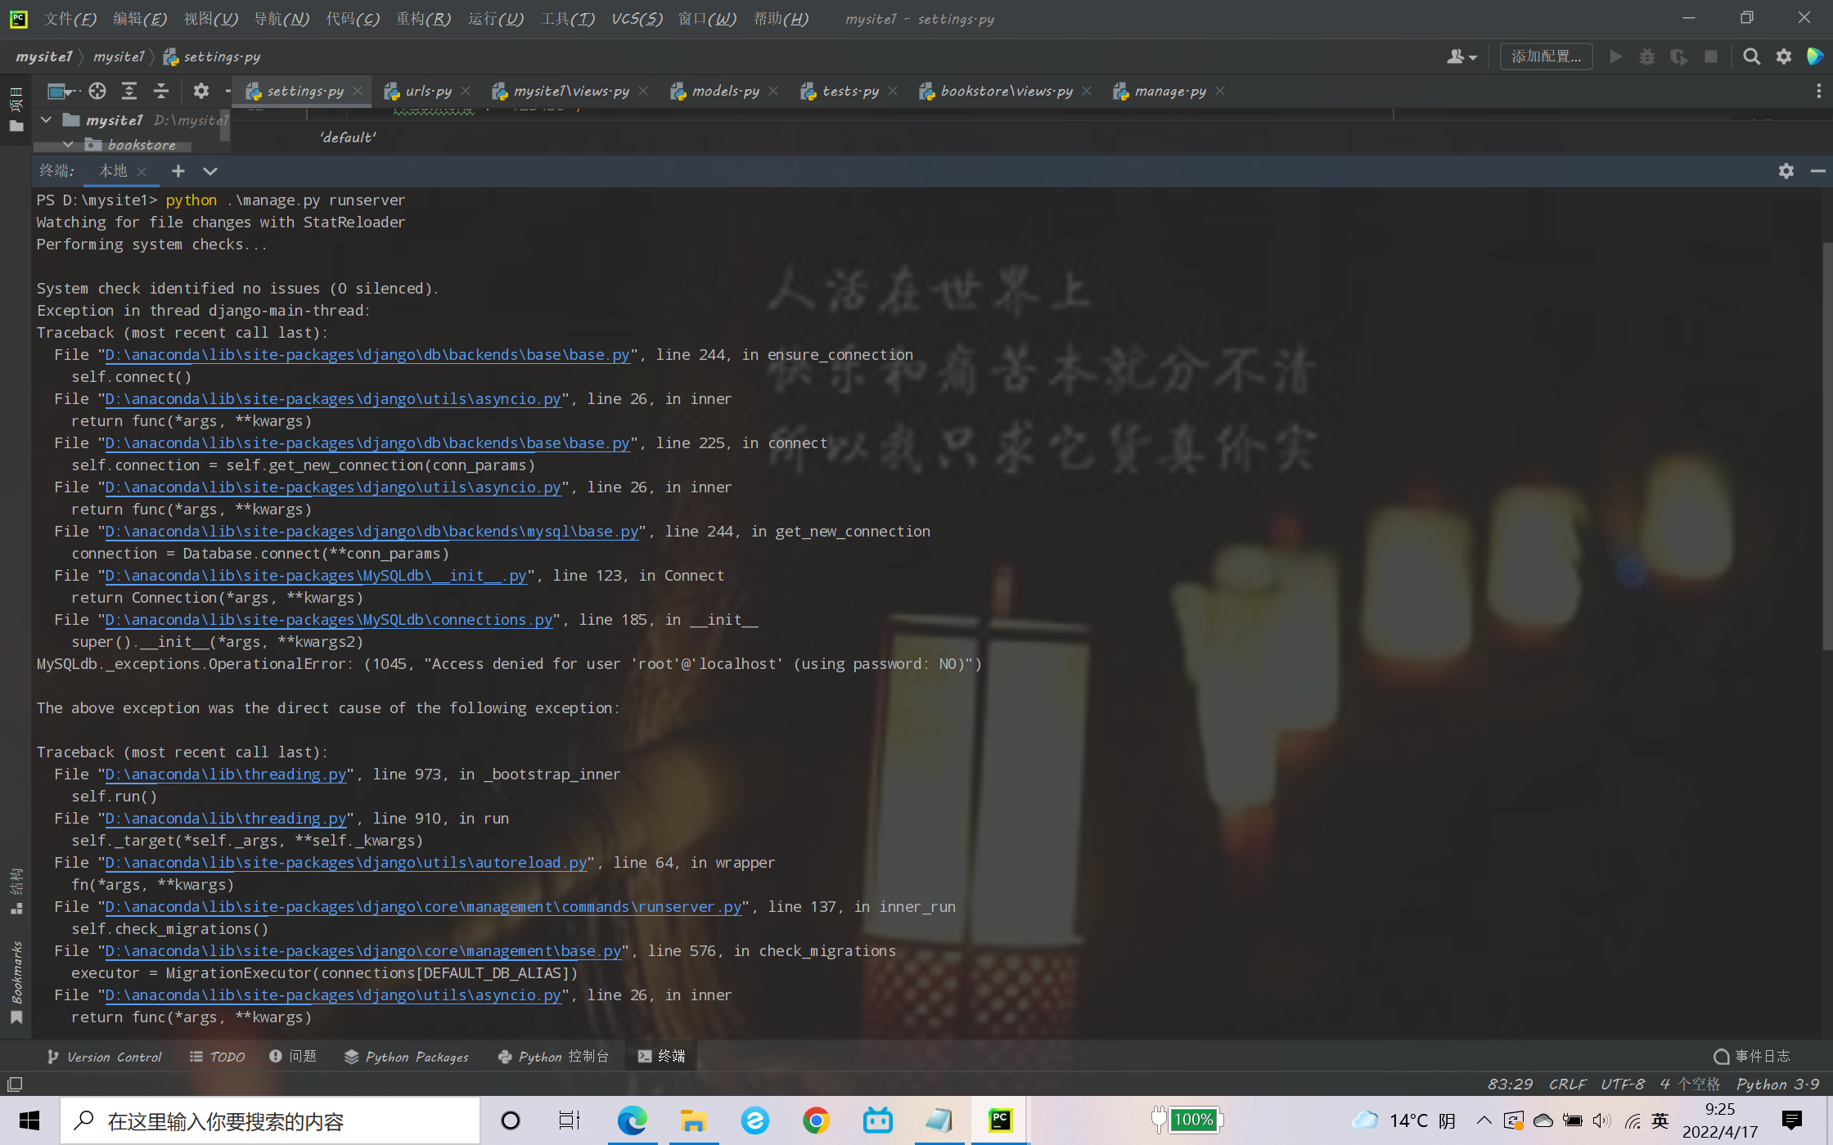Click the Collapse All icon in project panel
1833x1145 pixels.
161,91
